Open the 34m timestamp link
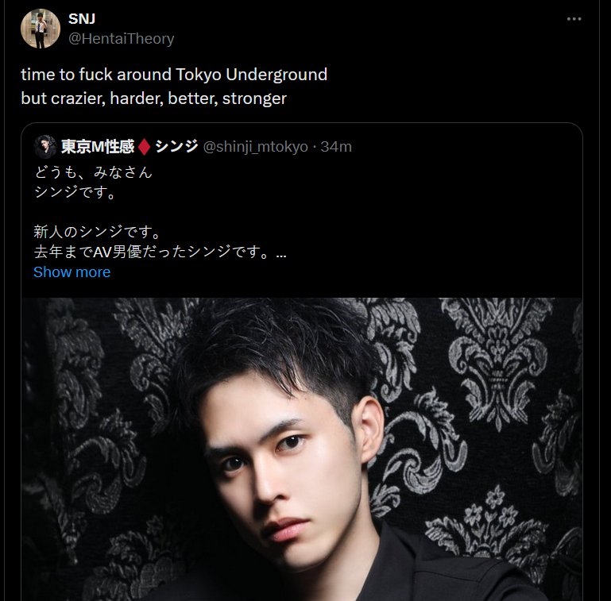The image size is (611, 601). tap(336, 147)
